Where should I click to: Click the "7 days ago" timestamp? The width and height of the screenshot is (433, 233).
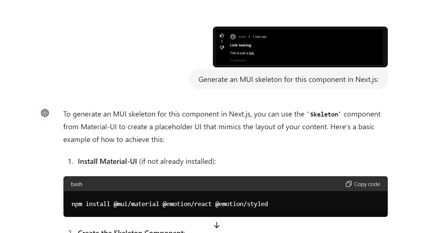pyautogui.click(x=260, y=37)
